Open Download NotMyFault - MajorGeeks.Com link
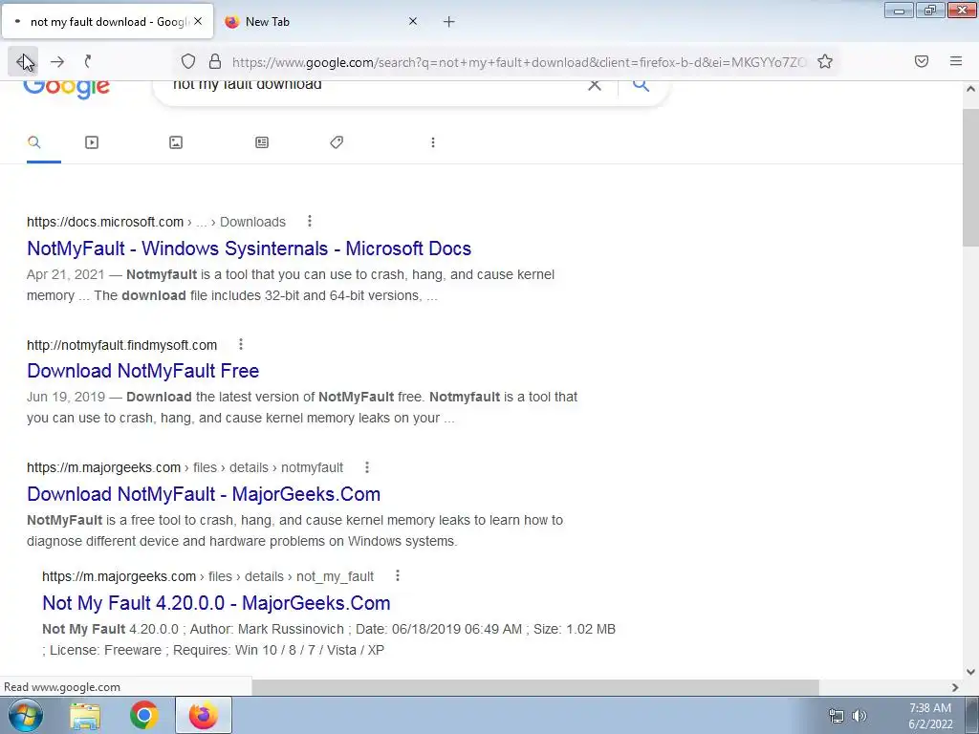This screenshot has height=734, width=979. [204, 494]
